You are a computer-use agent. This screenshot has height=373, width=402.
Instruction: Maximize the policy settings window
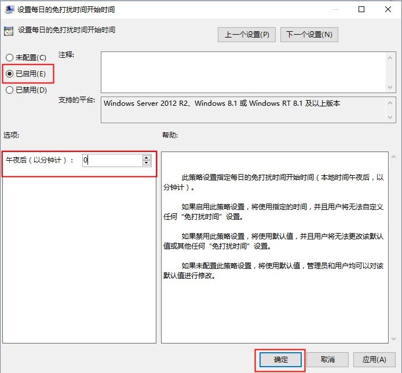[361, 9]
